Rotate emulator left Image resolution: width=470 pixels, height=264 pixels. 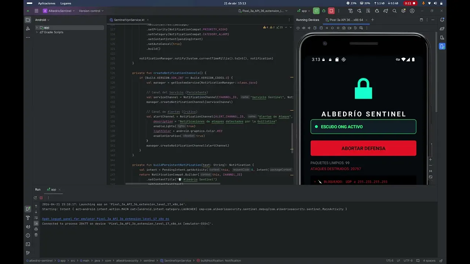(315, 28)
